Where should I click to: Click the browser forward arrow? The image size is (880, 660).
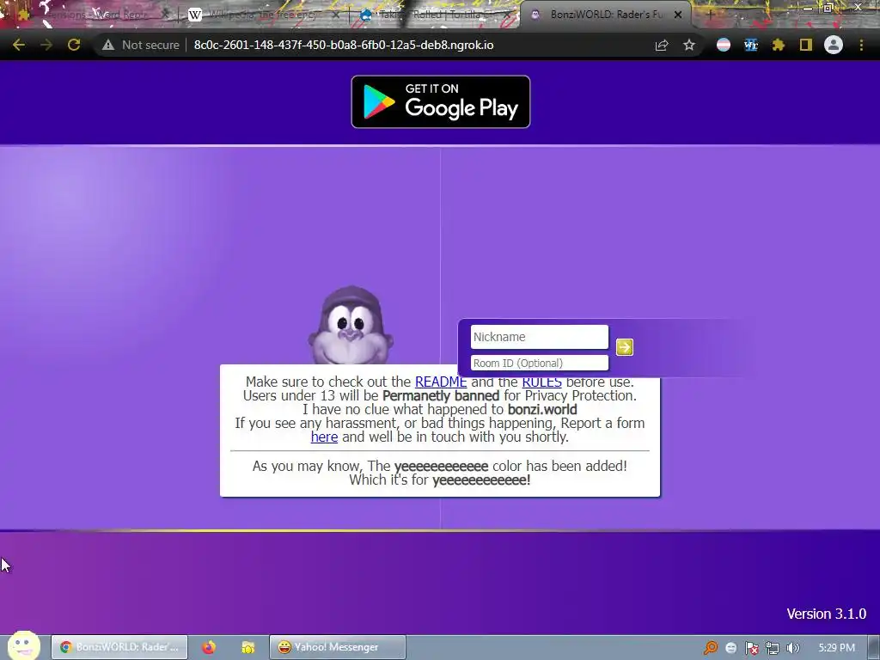(x=46, y=45)
